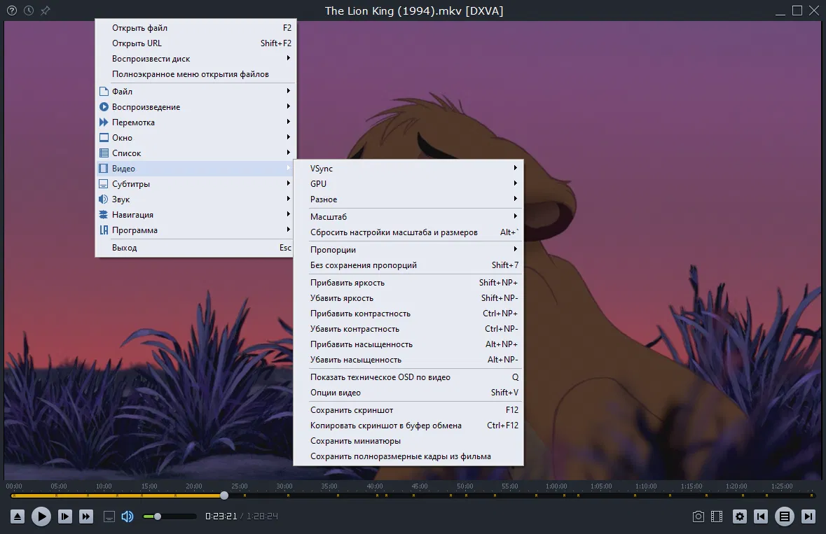826x534 pixels.
Task: Open the round playlist button
Action: point(785,517)
